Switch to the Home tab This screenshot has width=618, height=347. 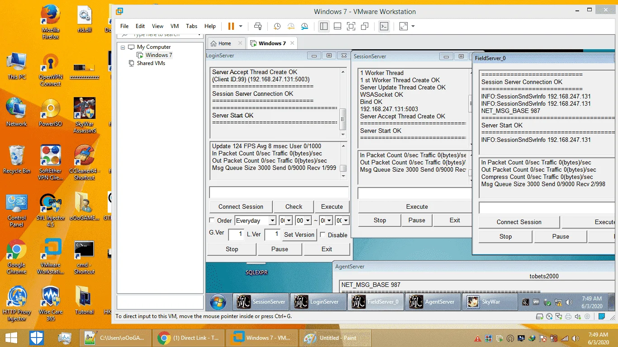tap(225, 43)
